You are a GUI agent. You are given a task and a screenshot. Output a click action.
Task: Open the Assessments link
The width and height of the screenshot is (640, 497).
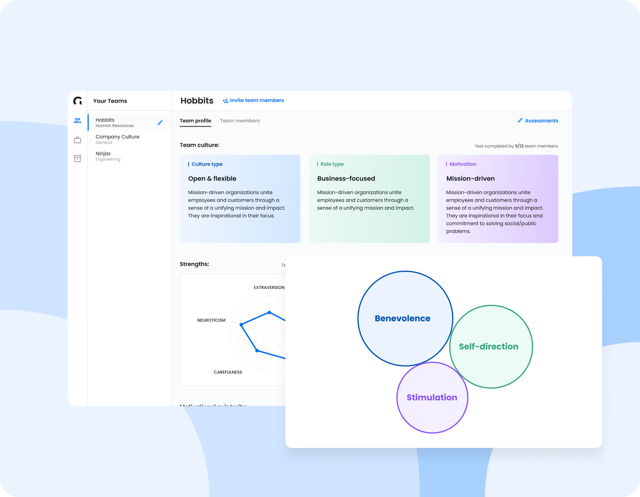tap(541, 121)
